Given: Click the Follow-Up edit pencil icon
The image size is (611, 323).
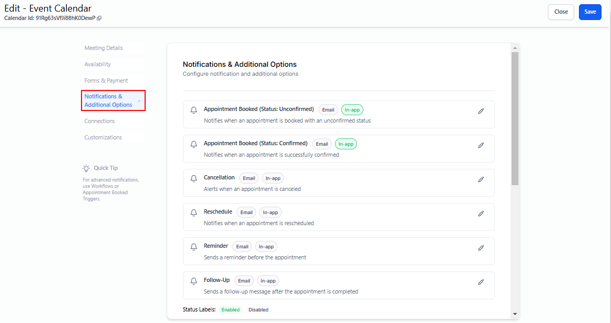Looking at the screenshot, I should tap(481, 282).
